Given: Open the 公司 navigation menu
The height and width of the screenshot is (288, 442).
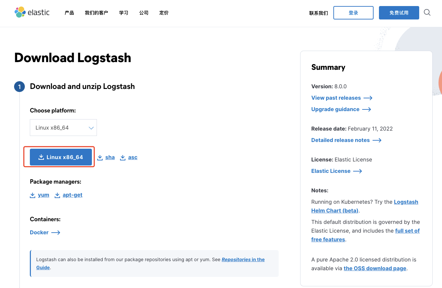Looking at the screenshot, I should click(144, 13).
